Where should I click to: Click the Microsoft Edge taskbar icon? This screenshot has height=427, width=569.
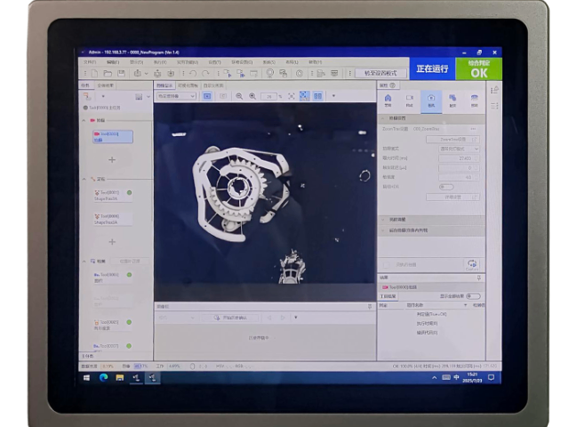[x=103, y=377]
